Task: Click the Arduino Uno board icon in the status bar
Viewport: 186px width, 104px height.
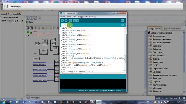Action: tap(28, 98)
